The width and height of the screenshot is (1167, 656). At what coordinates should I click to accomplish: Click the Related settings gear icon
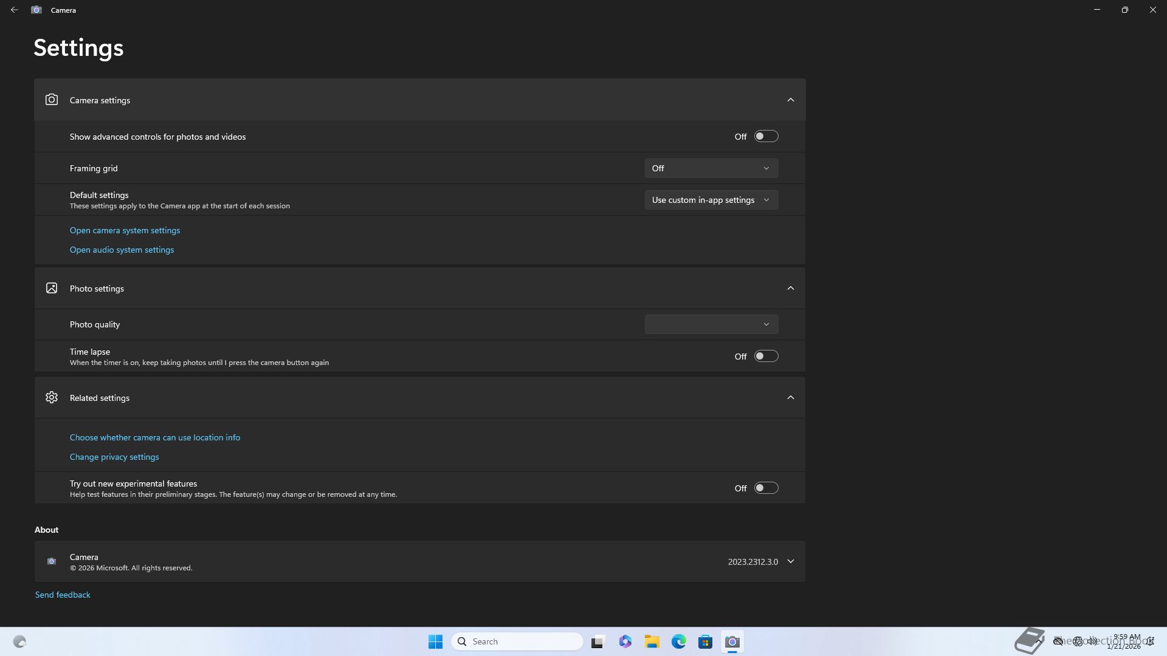[52, 397]
